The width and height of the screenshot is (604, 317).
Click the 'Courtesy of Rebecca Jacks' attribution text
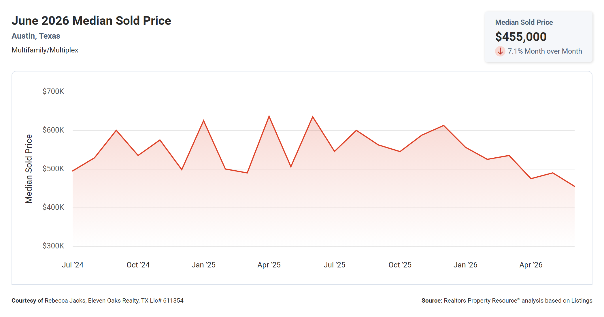tap(97, 301)
